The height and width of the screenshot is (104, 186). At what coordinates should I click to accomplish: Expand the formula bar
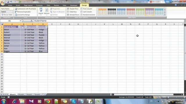click(185, 21)
